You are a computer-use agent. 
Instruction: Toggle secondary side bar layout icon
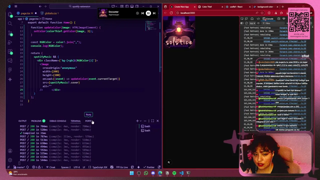[137, 6]
